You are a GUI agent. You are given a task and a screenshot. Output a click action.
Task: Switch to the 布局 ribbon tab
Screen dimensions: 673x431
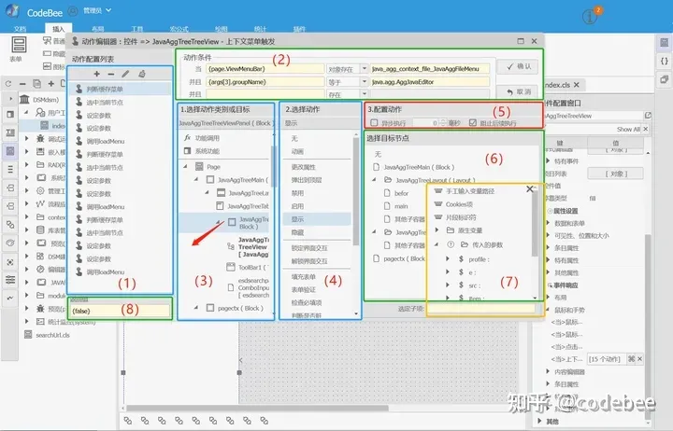(x=97, y=29)
